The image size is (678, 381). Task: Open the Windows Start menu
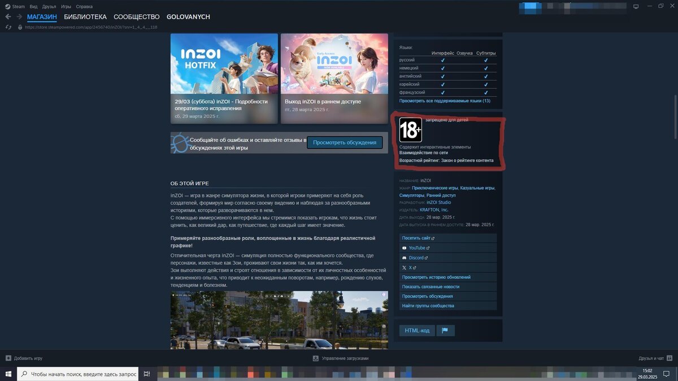coord(8,374)
